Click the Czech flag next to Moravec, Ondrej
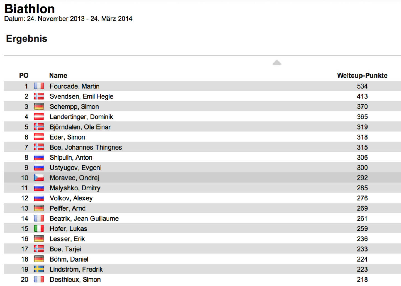This screenshot has height=286, width=401. pos(39,178)
